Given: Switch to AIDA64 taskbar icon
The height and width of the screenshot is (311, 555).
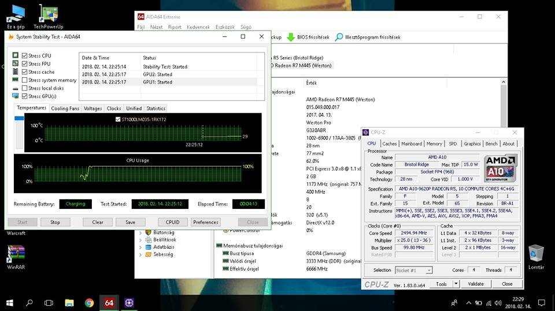Looking at the screenshot, I should coord(109,303).
